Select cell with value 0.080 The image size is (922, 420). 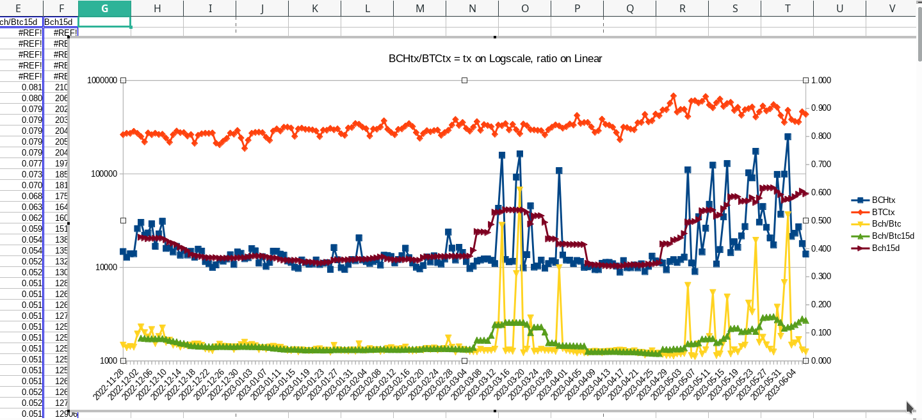pos(21,98)
